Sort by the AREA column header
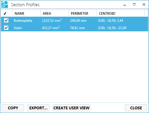Screen dimensions: 149x113 47,13
